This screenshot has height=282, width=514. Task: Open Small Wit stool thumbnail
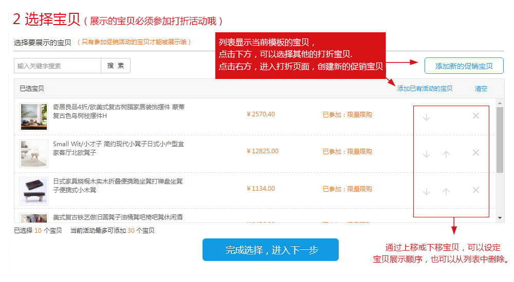coord(34,154)
